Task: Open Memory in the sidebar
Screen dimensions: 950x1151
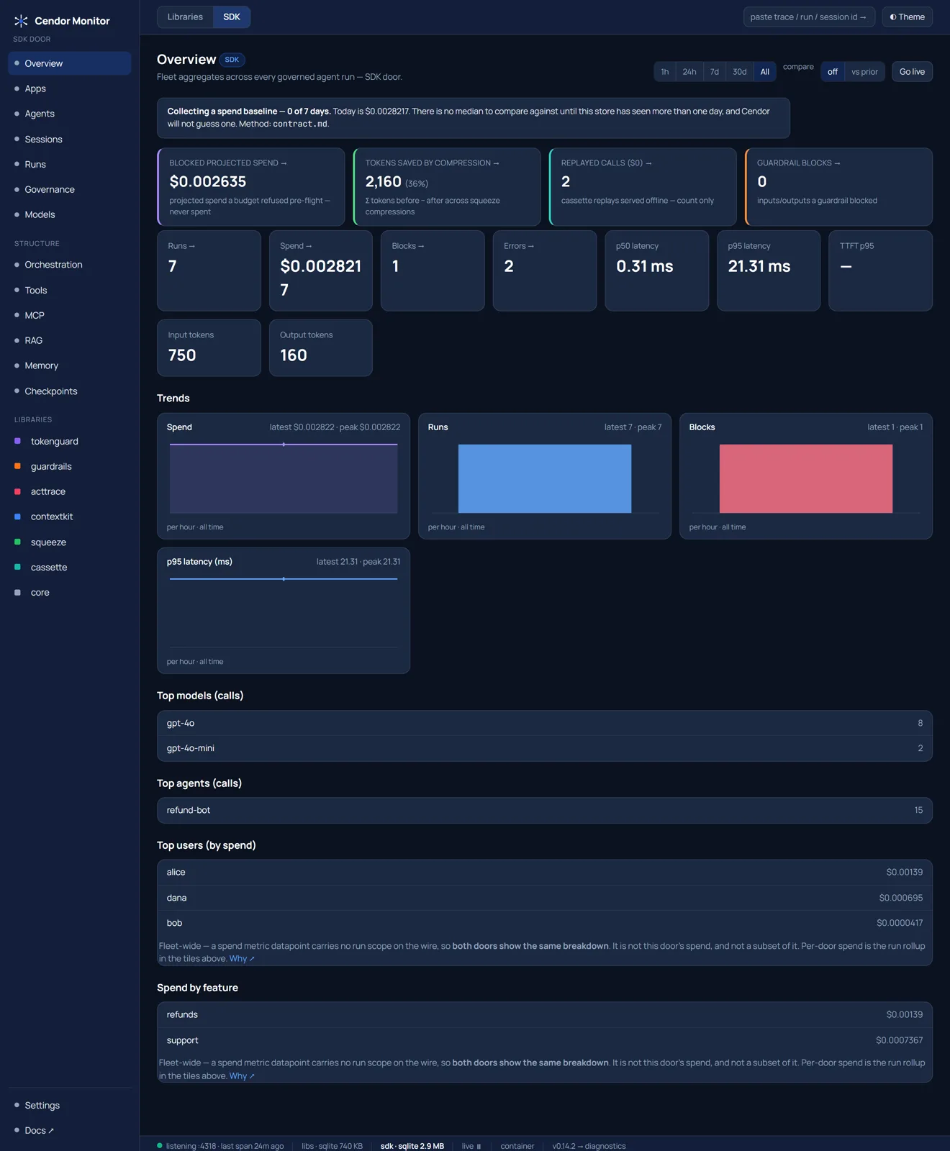Action: click(x=69, y=365)
